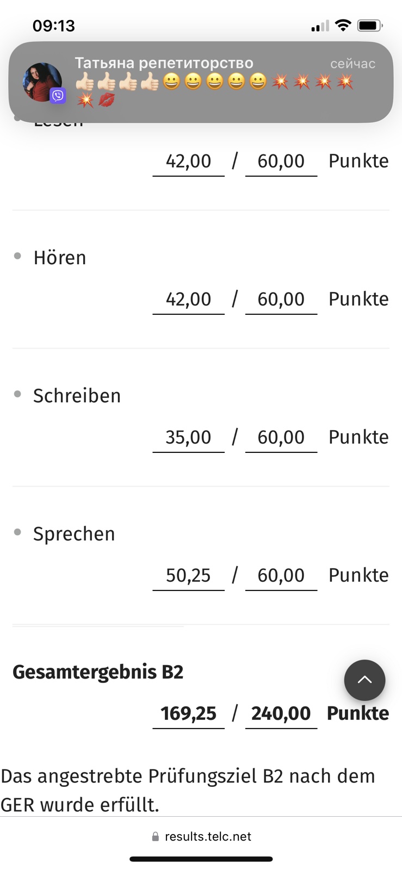
Task: Tap the Schreiben score 35,00 field
Action: tap(188, 438)
